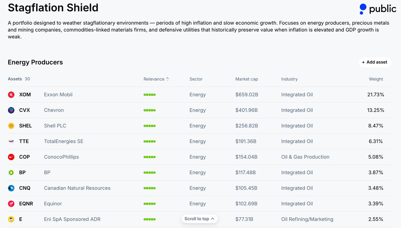Click the Assets 30 column header
401x228 pixels.
(x=19, y=79)
